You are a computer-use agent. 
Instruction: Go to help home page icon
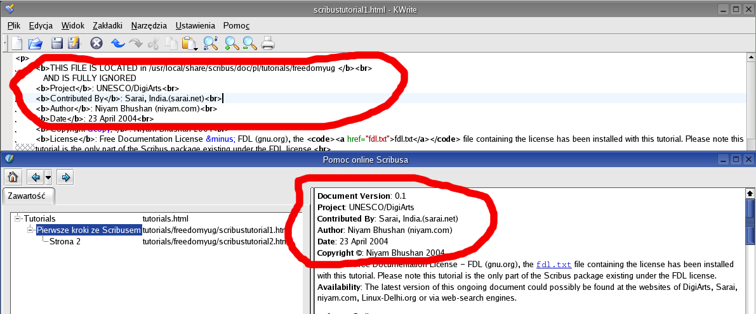pyautogui.click(x=12, y=177)
